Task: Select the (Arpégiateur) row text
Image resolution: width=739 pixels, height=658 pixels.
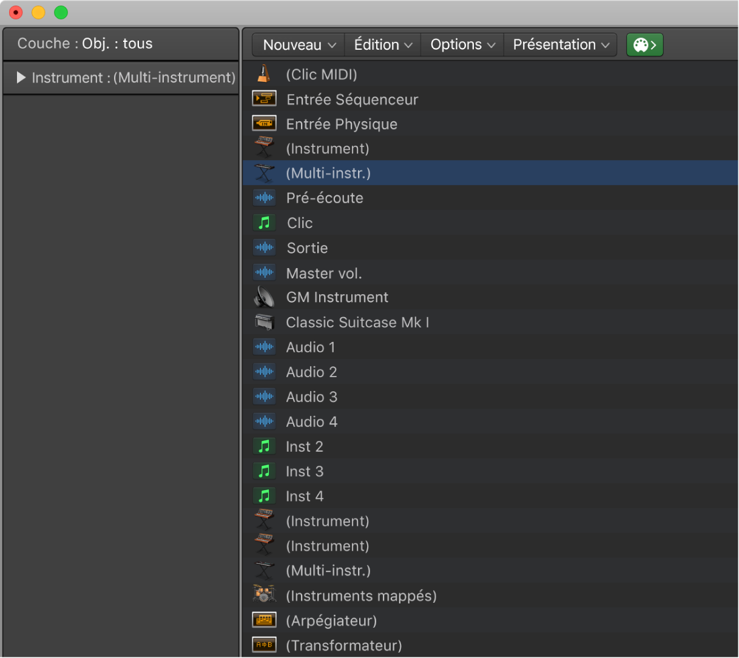Action: [x=331, y=621]
